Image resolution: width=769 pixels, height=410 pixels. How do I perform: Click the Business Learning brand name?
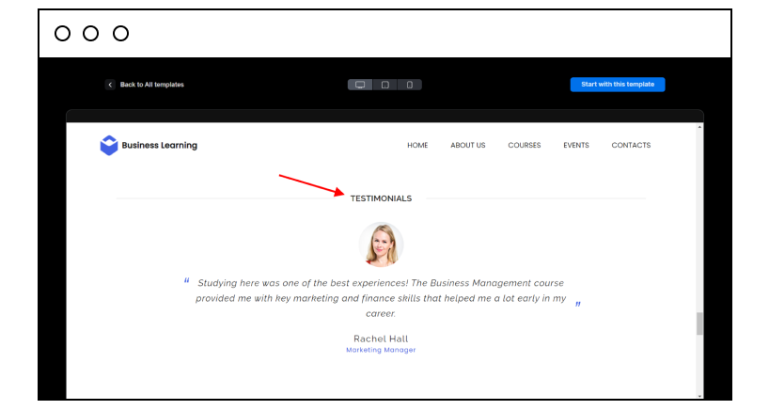pyautogui.click(x=160, y=145)
